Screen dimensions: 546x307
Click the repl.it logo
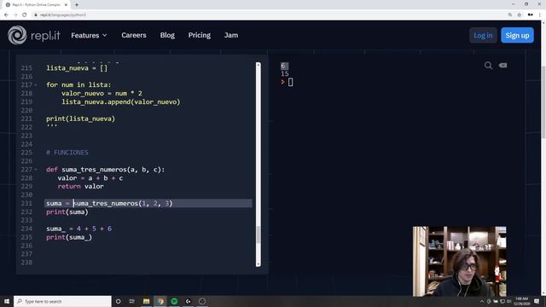pos(34,35)
